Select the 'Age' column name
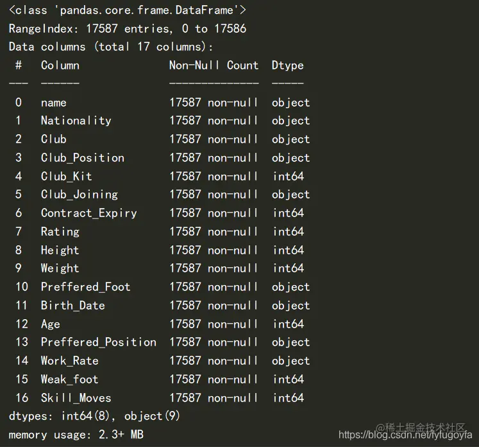Screen dimensions: 479x447 click(x=51, y=324)
